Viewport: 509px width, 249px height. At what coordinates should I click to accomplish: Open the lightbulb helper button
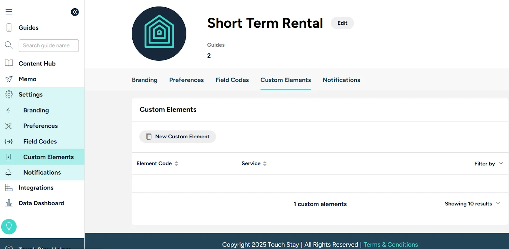point(9,227)
